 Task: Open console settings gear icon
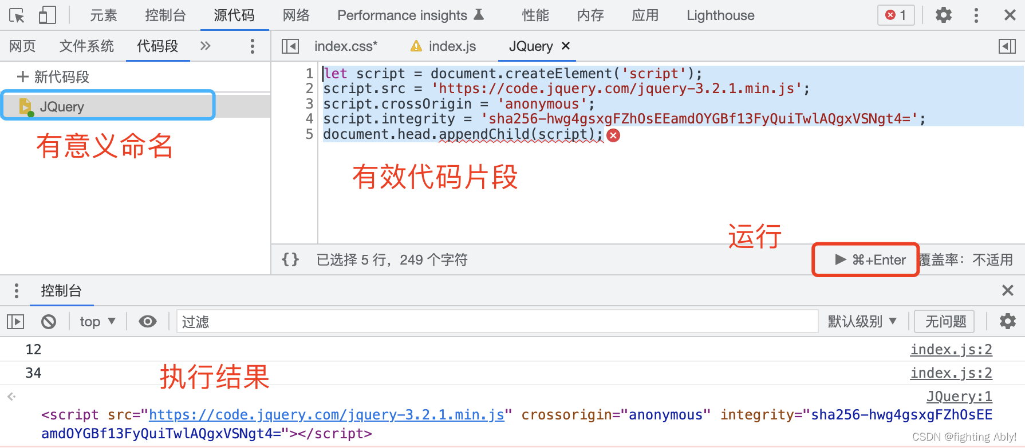[1008, 321]
